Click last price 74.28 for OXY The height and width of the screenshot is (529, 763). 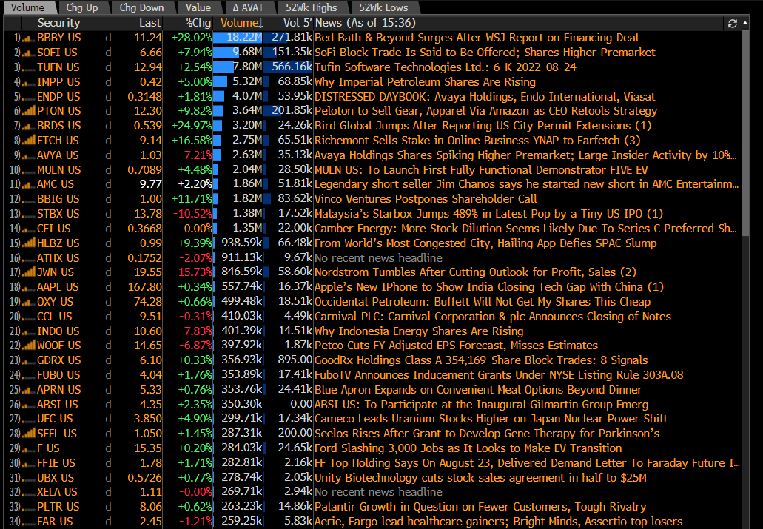click(x=148, y=302)
